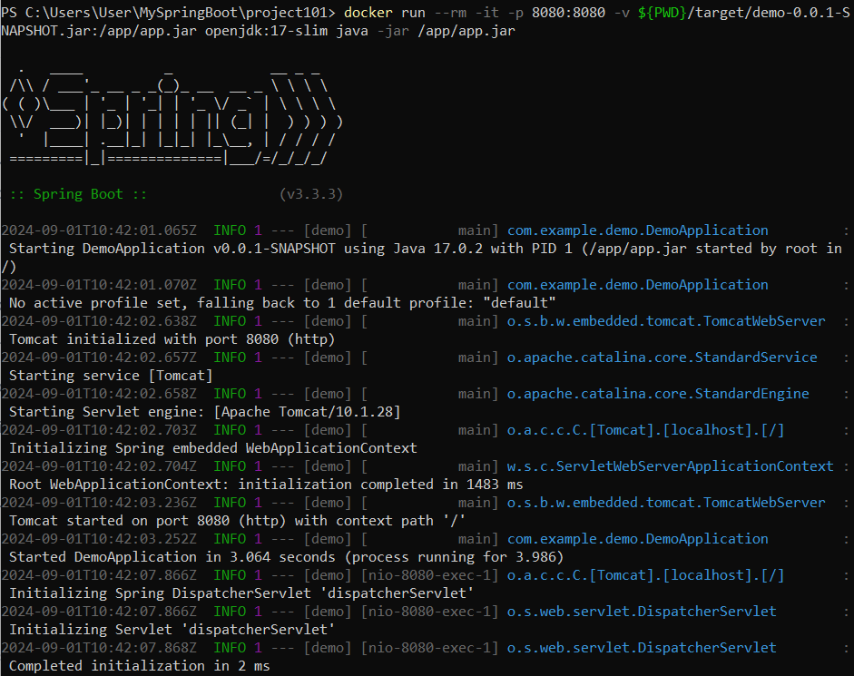Click '[nio-8080-exec-1]' thread on 07.868Z line
This screenshot has width=854, height=676.
click(x=430, y=648)
